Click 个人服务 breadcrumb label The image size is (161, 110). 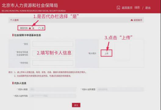pos(14,20)
